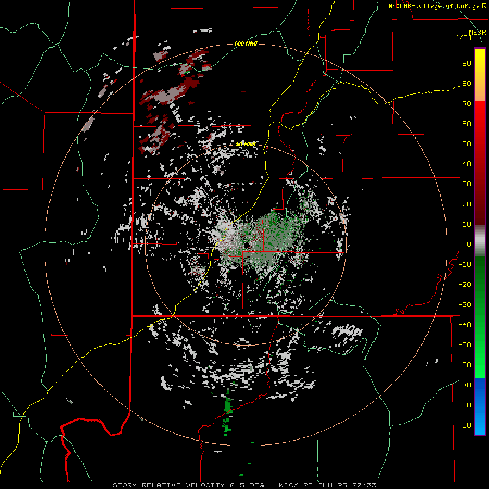The image size is (489, 489).
Task: Click the 80 value on velocity scale
Action: pos(467,84)
